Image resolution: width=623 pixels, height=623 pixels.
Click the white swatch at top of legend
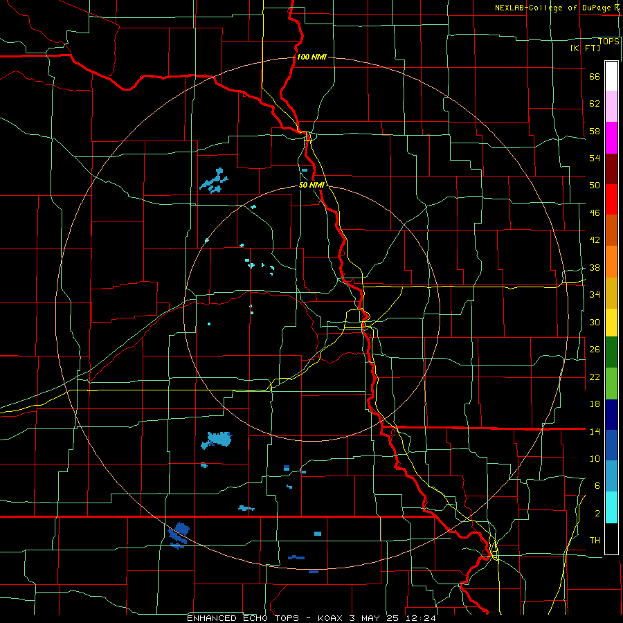click(611, 76)
